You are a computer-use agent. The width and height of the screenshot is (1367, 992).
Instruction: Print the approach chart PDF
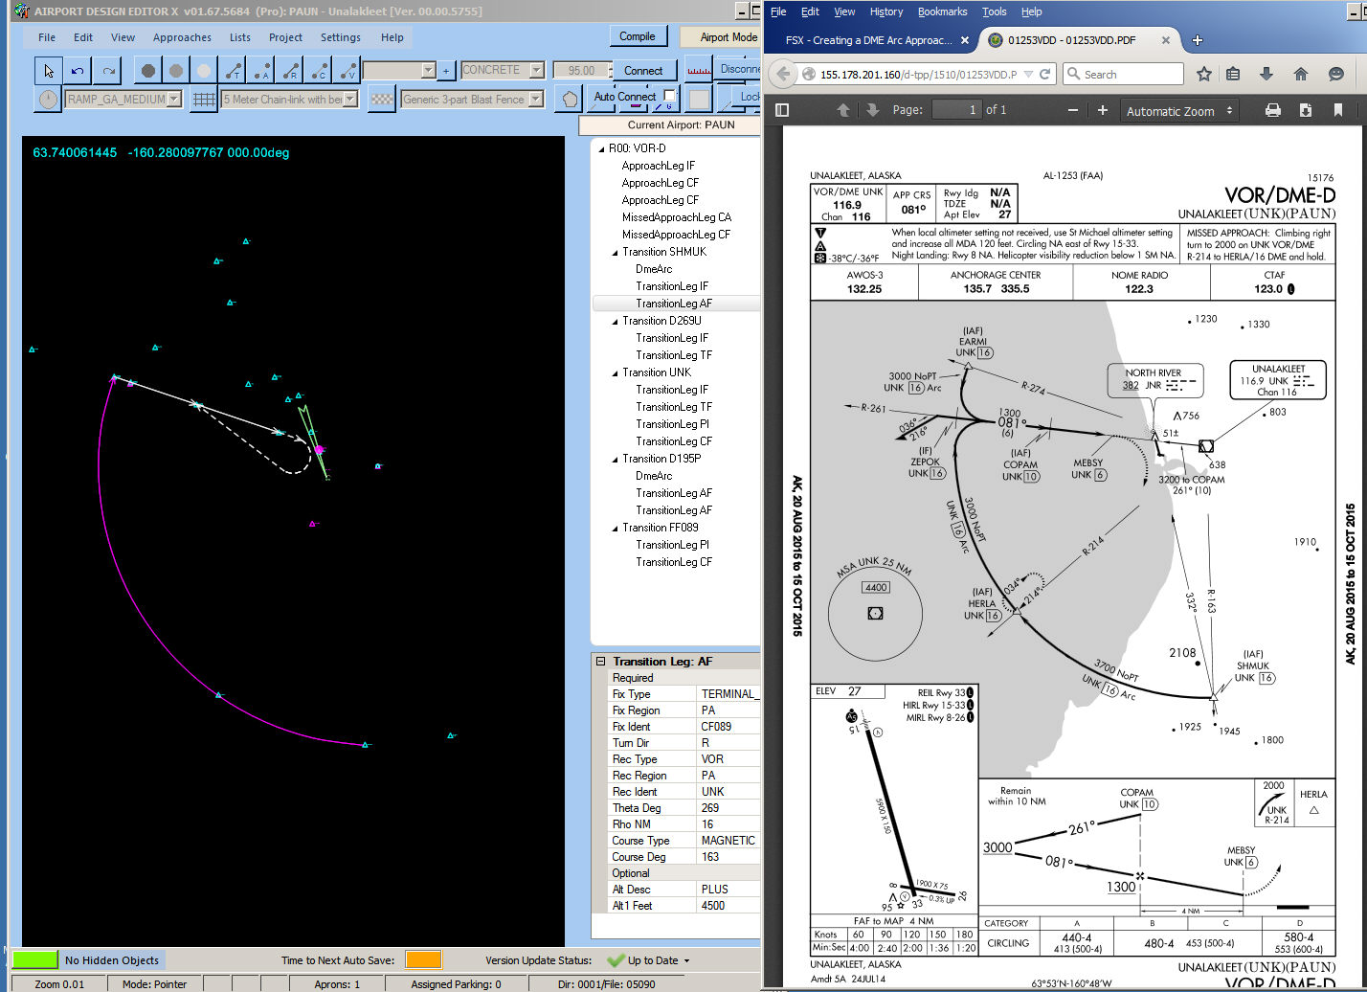click(x=1272, y=109)
